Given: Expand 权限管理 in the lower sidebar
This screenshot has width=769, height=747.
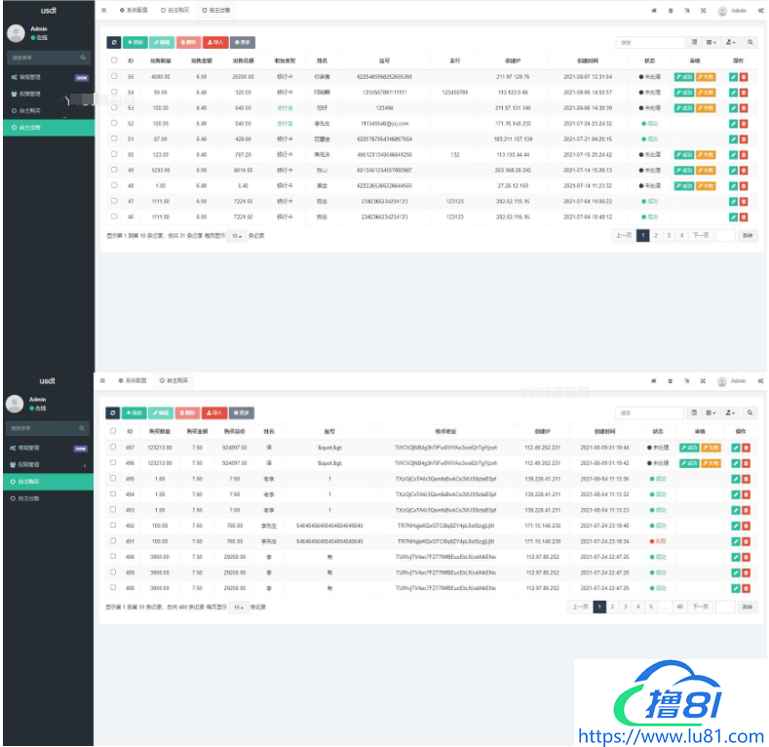Looking at the screenshot, I should 46,464.
